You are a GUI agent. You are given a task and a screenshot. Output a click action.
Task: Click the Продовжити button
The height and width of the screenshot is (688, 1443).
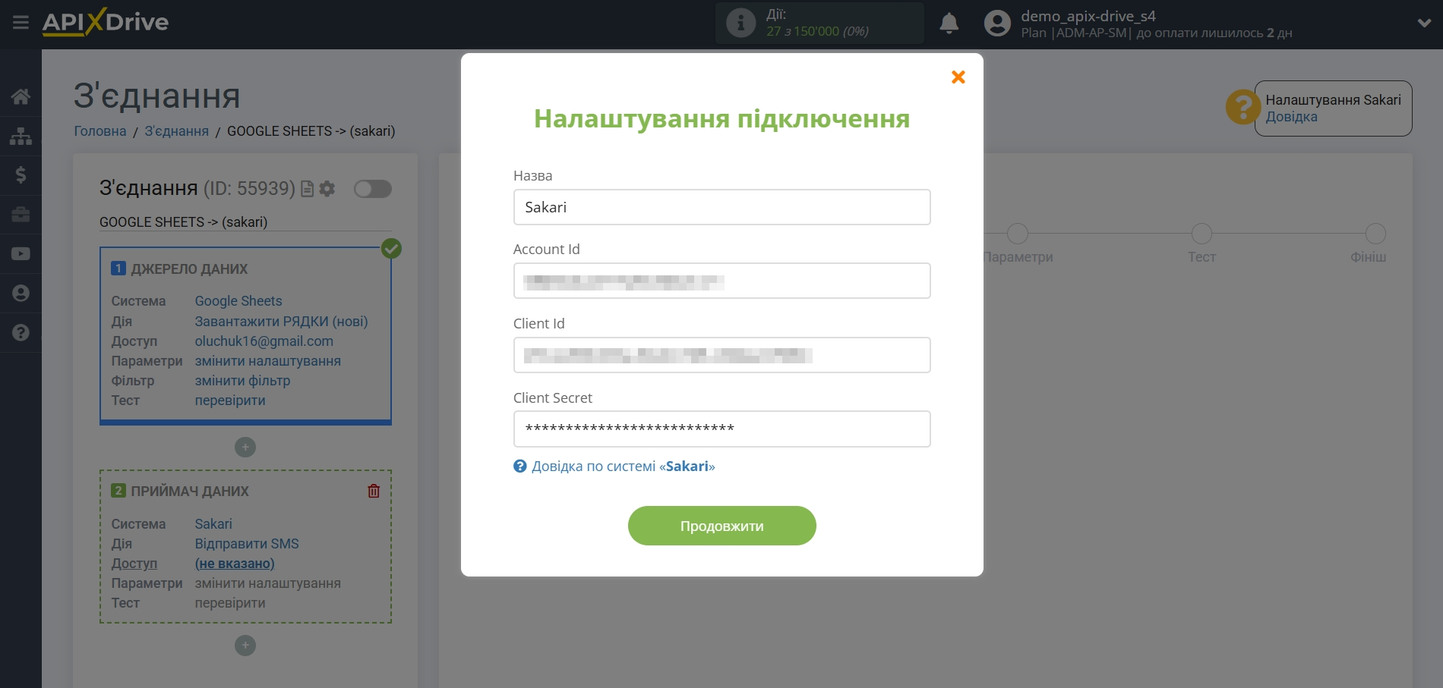tap(722, 526)
